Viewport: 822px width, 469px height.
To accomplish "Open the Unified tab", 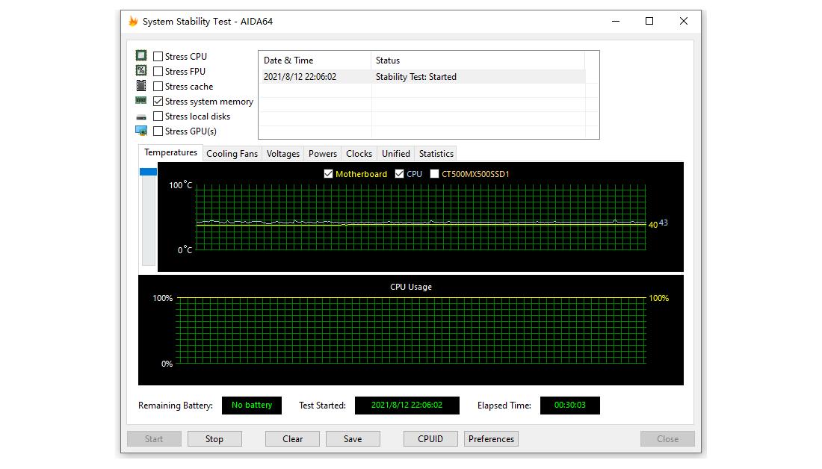I will tap(396, 154).
